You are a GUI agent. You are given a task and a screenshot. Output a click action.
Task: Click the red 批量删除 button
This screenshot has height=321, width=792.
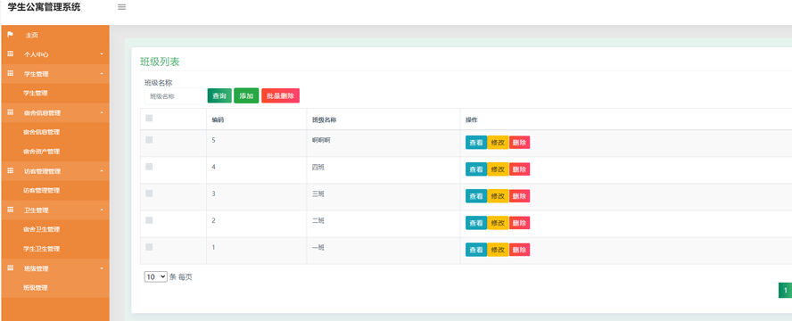pos(280,96)
